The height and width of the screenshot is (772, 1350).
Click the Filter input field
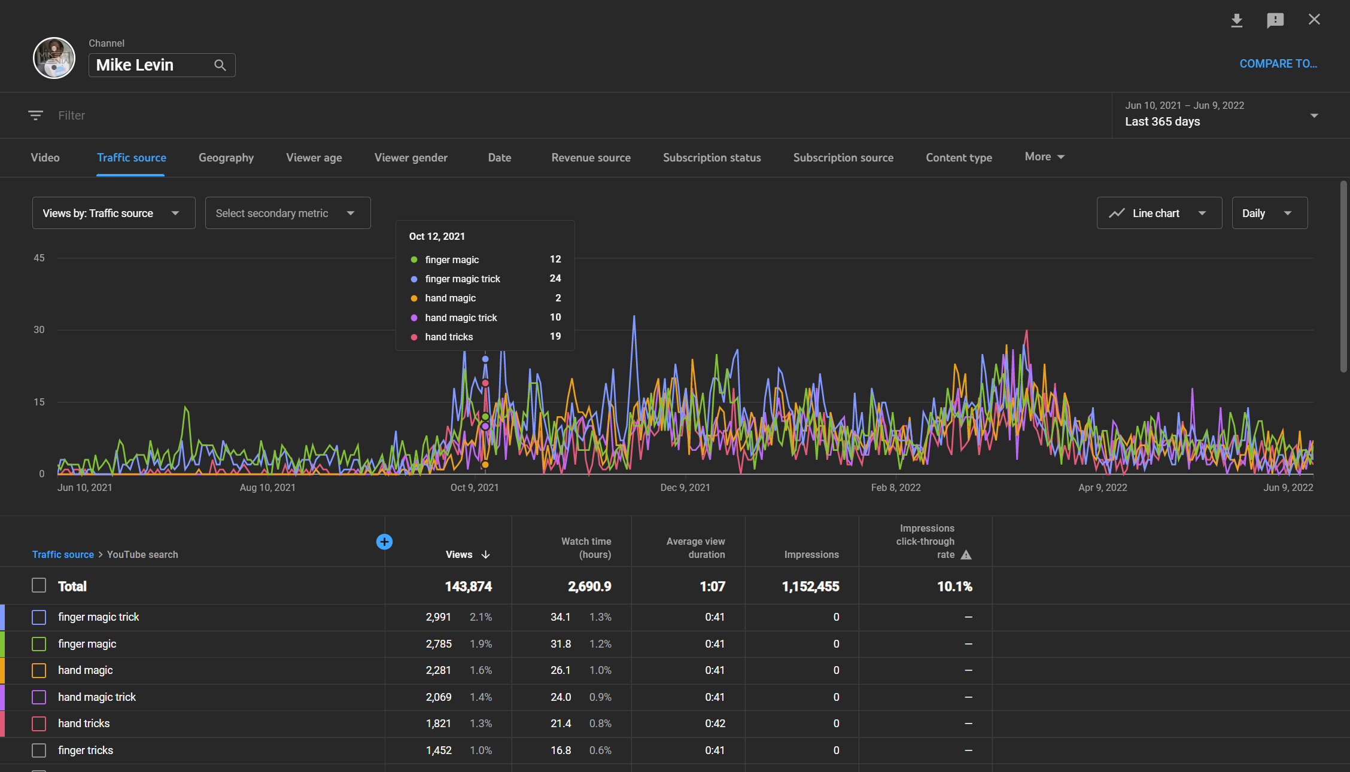[72, 115]
